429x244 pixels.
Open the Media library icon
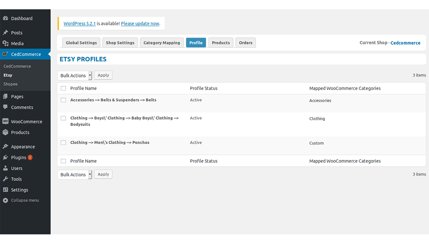pos(6,43)
